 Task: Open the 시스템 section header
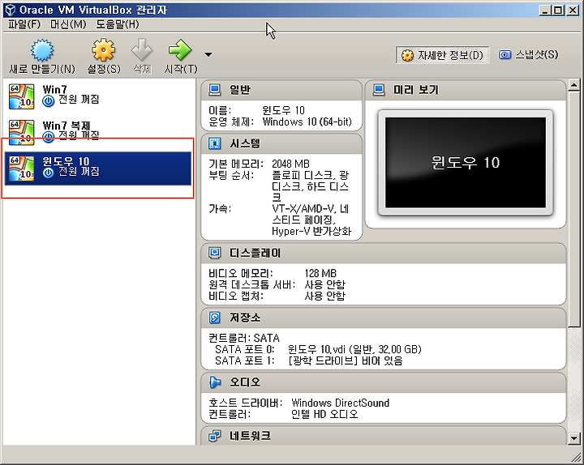[x=281, y=144]
